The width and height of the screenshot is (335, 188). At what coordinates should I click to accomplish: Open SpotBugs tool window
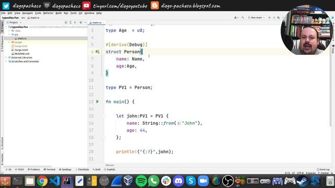point(65,169)
